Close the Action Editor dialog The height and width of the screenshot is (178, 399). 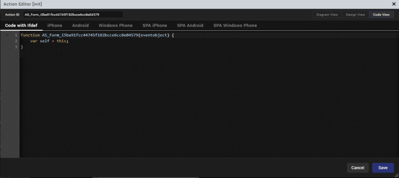tap(394, 4)
